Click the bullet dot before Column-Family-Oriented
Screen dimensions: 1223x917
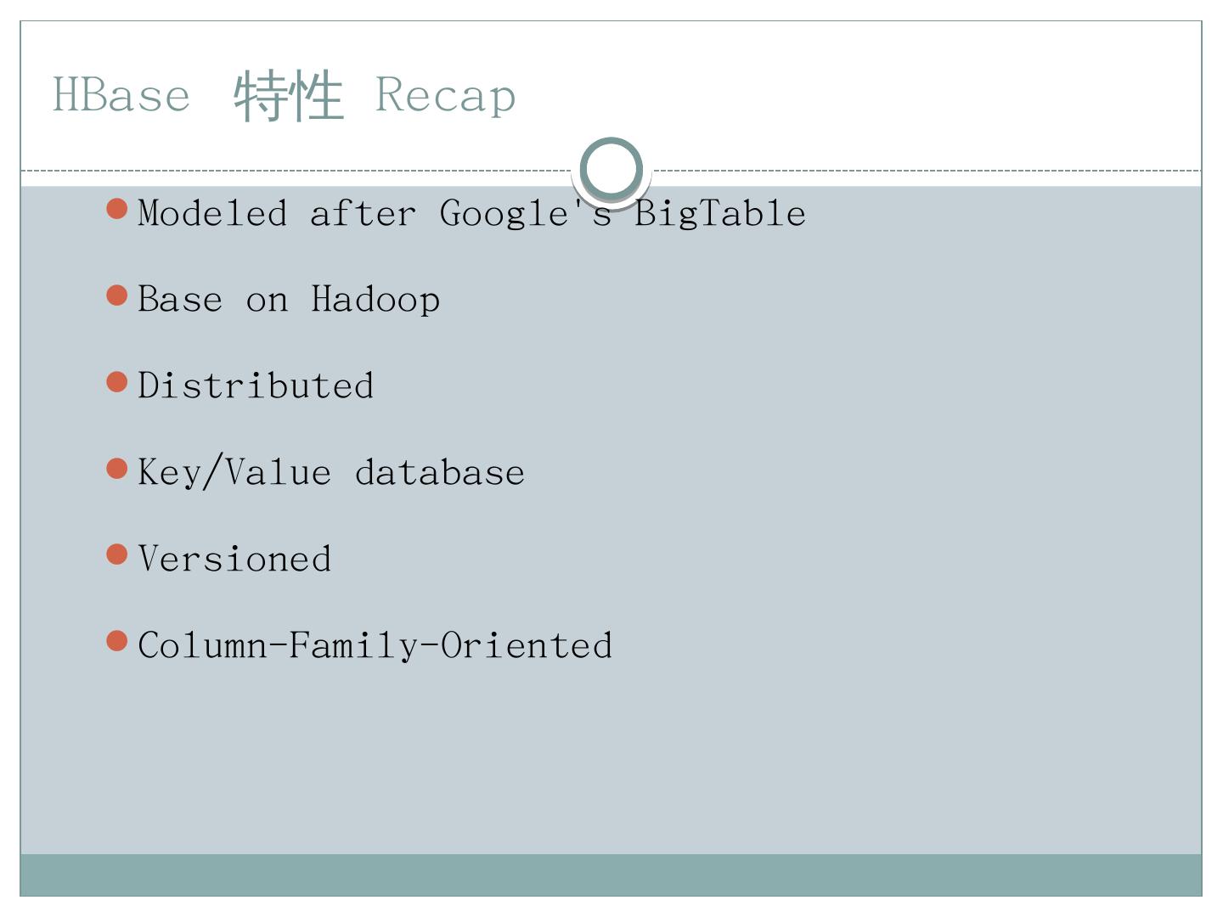[x=117, y=641]
